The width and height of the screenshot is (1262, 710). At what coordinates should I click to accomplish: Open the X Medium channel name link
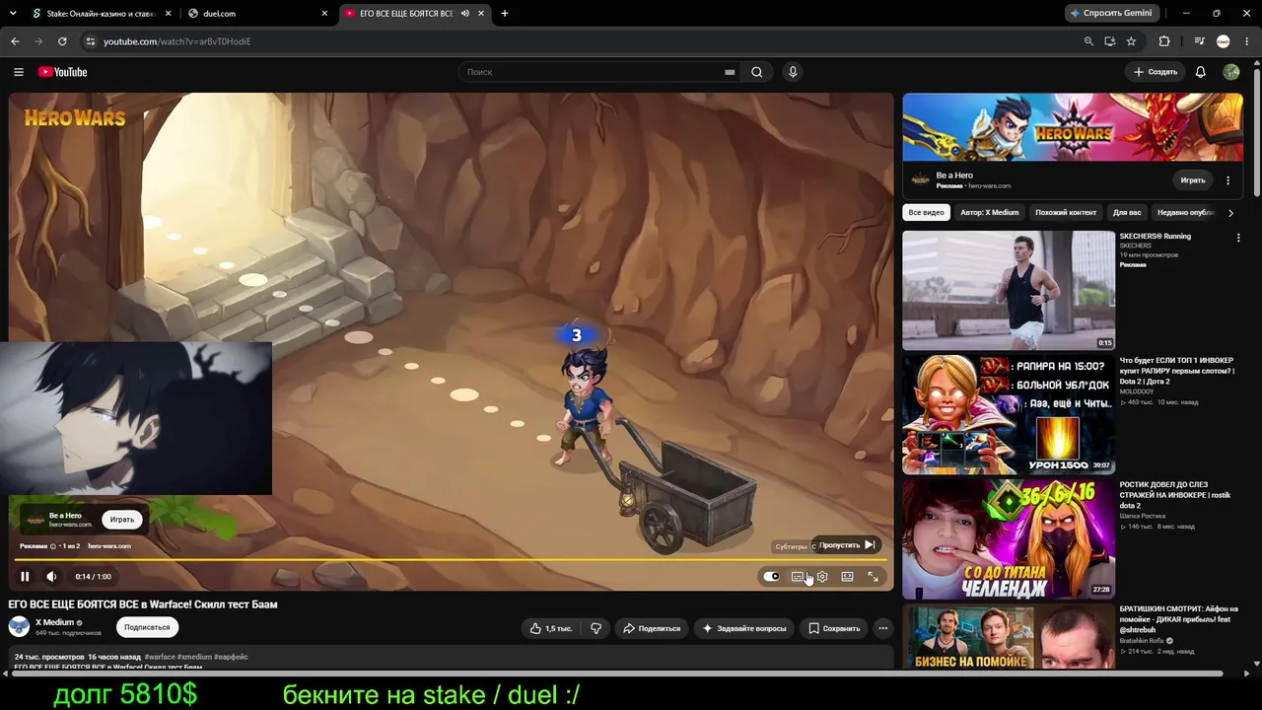(x=54, y=622)
